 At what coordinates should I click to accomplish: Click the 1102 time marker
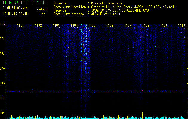coord(38,26)
